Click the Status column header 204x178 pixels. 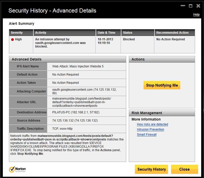[x=127, y=33]
